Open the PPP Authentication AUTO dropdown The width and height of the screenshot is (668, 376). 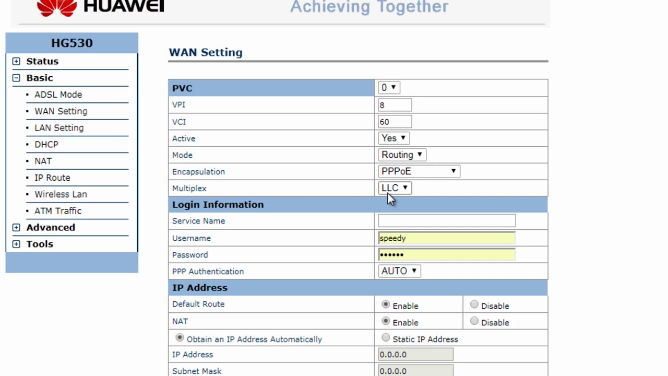399,271
